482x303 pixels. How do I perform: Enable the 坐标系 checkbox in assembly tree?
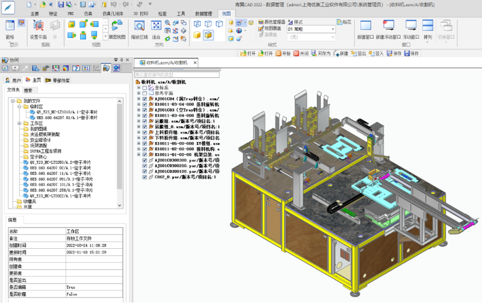tap(144, 87)
